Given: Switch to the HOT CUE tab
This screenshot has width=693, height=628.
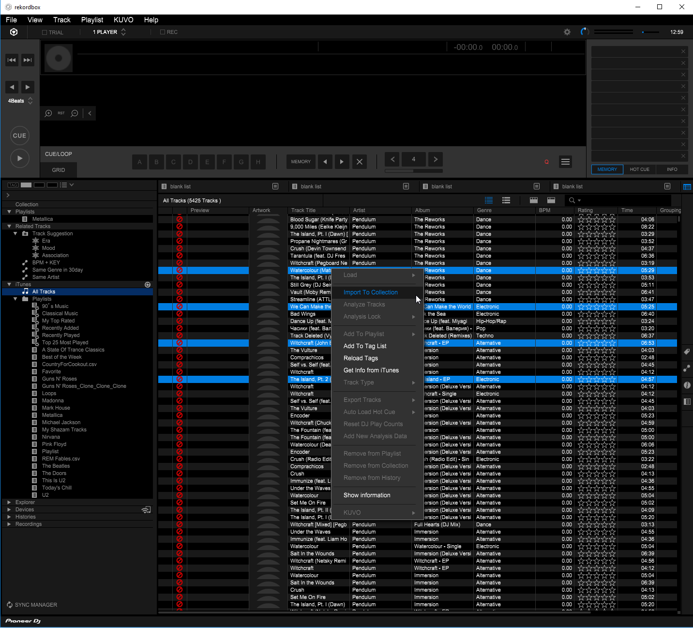Looking at the screenshot, I should coord(639,169).
